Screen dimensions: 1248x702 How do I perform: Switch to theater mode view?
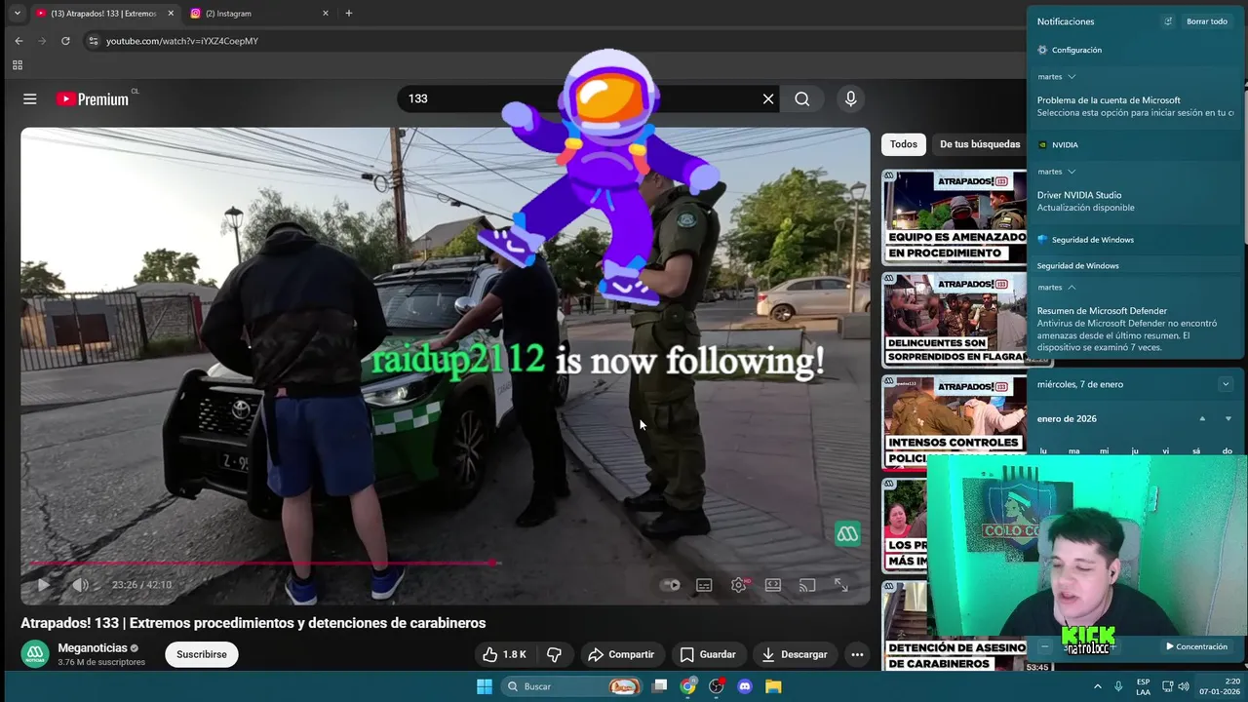pyautogui.click(x=773, y=585)
